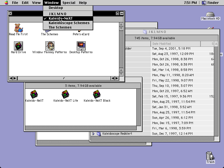Select the Sat, Aug 23, 1997, 12:09 PM row
Image resolution: width=224 pixels, height=168 pixels.
(170, 54)
